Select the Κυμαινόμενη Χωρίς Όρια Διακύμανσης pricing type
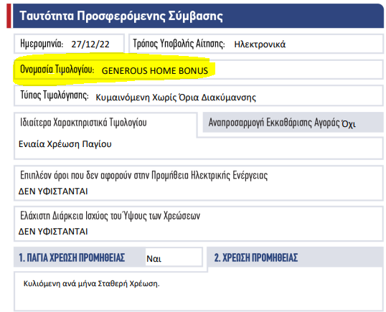Viewport: 386px width, 312px height. (176, 98)
